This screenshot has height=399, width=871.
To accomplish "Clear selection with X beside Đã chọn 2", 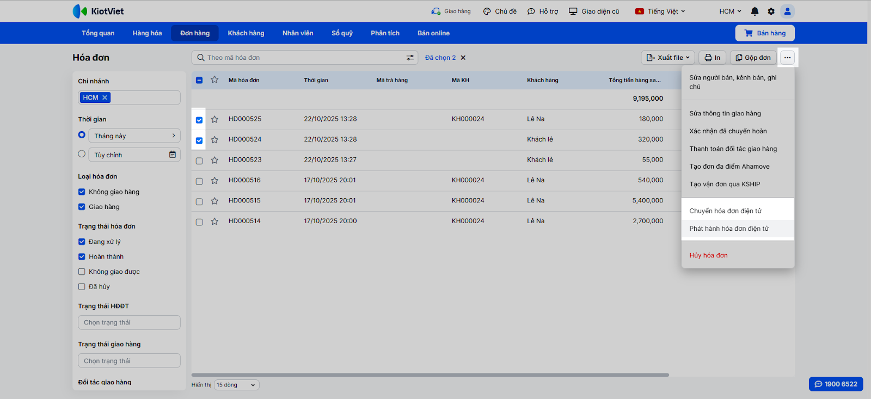I will [463, 58].
